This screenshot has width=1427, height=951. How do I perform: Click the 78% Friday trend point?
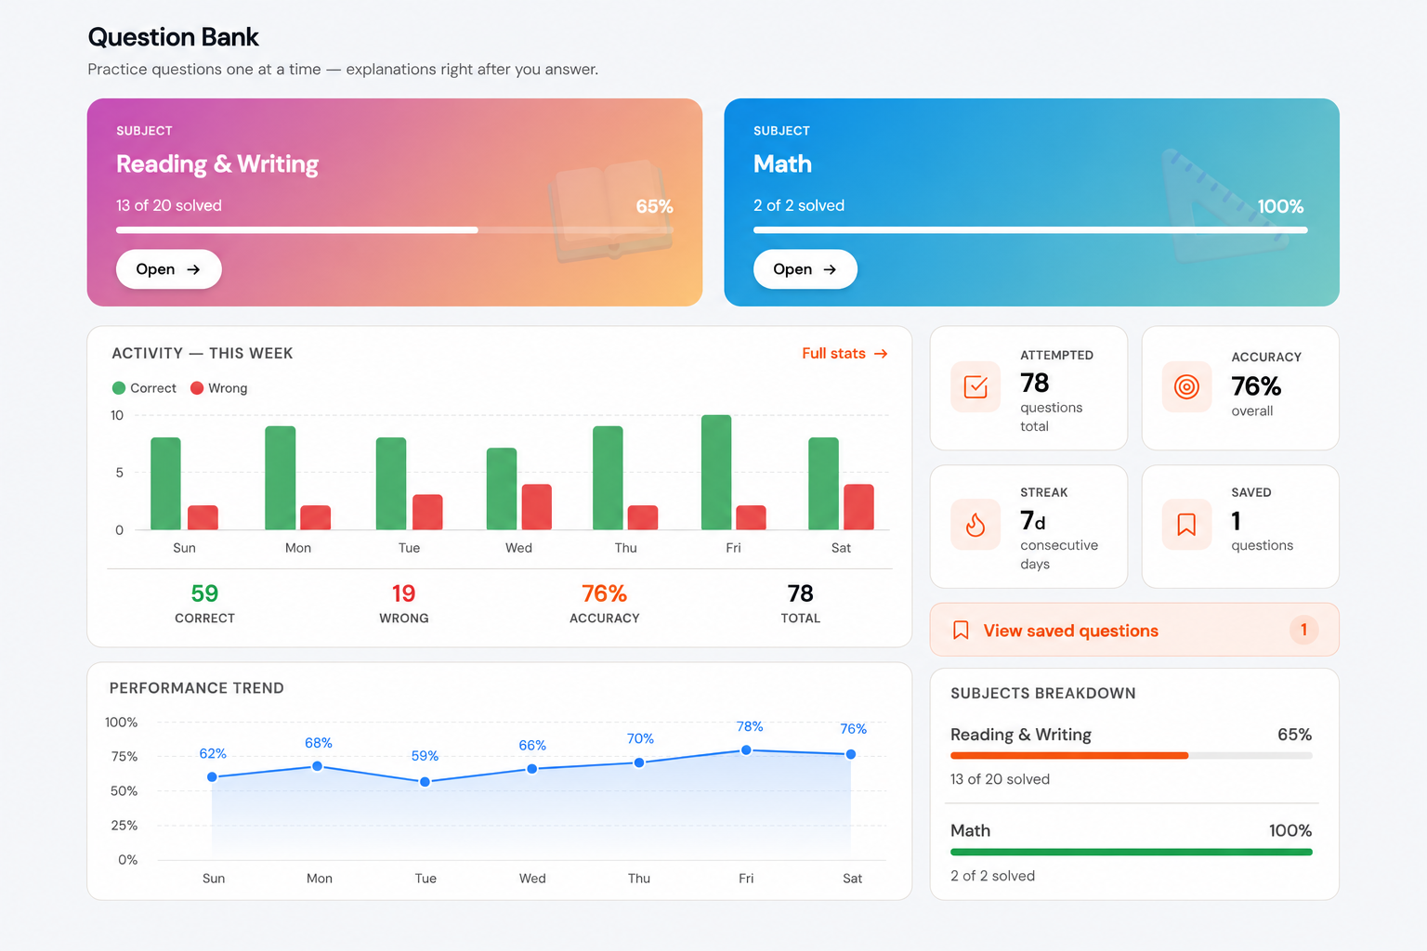pyautogui.click(x=746, y=750)
